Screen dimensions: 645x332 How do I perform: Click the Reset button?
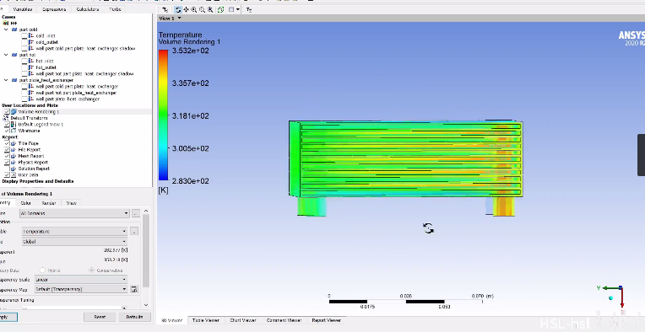[x=100, y=317]
